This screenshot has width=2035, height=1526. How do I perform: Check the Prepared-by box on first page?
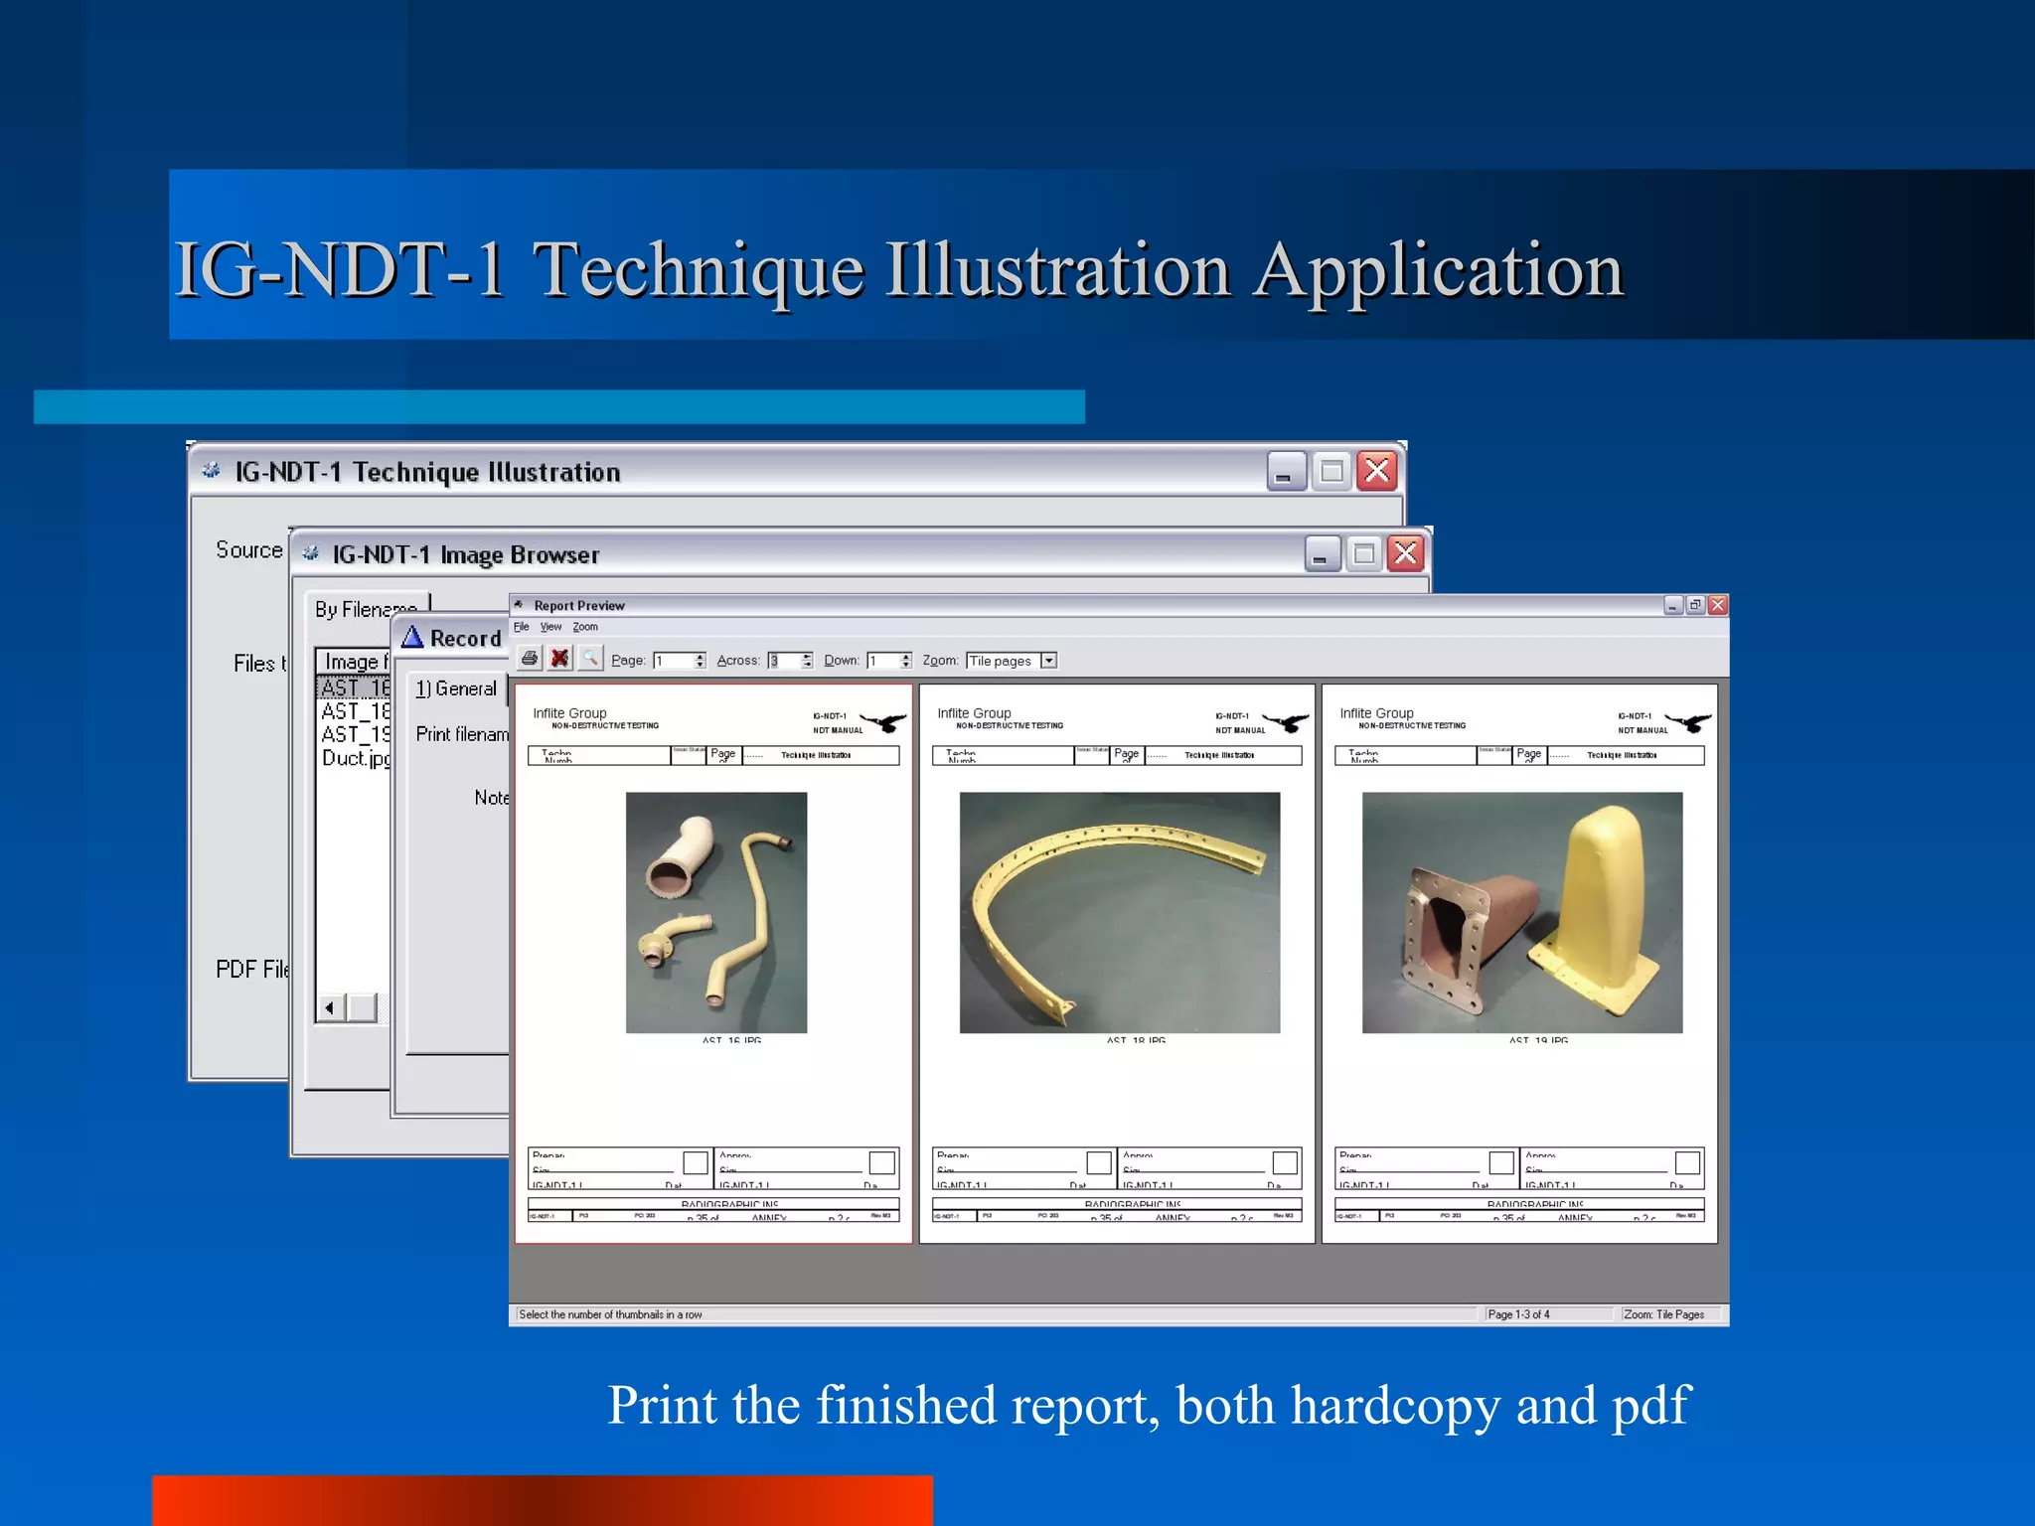[696, 1162]
